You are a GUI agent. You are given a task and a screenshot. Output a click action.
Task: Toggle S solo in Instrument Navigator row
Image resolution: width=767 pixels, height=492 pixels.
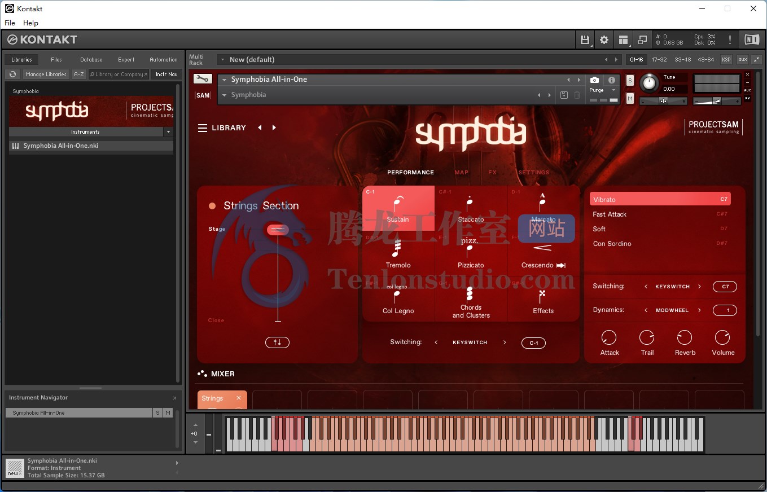click(x=157, y=413)
